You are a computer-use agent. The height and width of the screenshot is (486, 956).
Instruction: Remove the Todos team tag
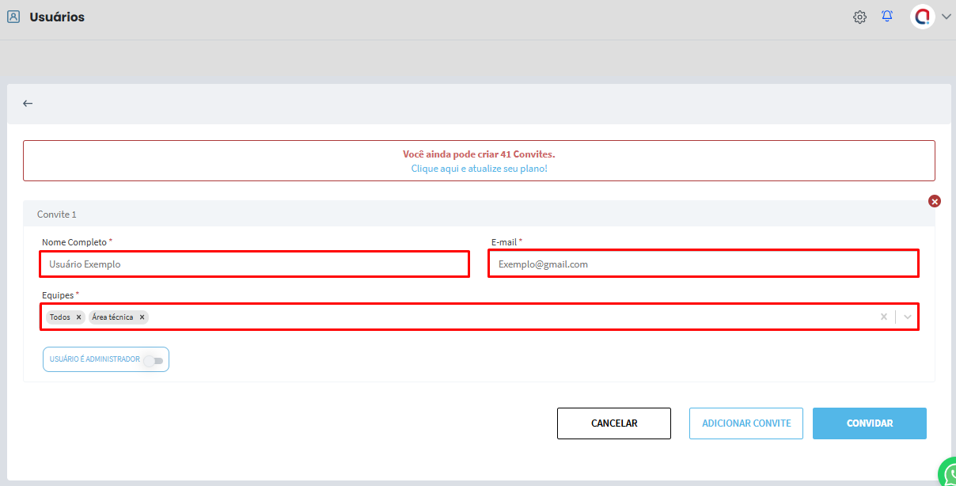pyautogui.click(x=78, y=317)
